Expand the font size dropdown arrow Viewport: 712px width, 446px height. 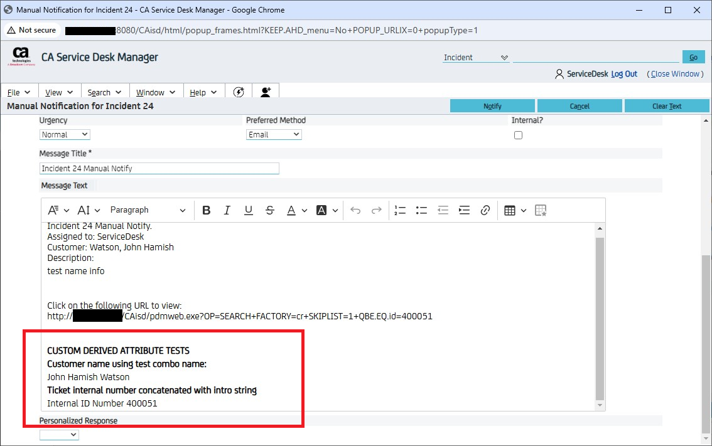click(97, 211)
